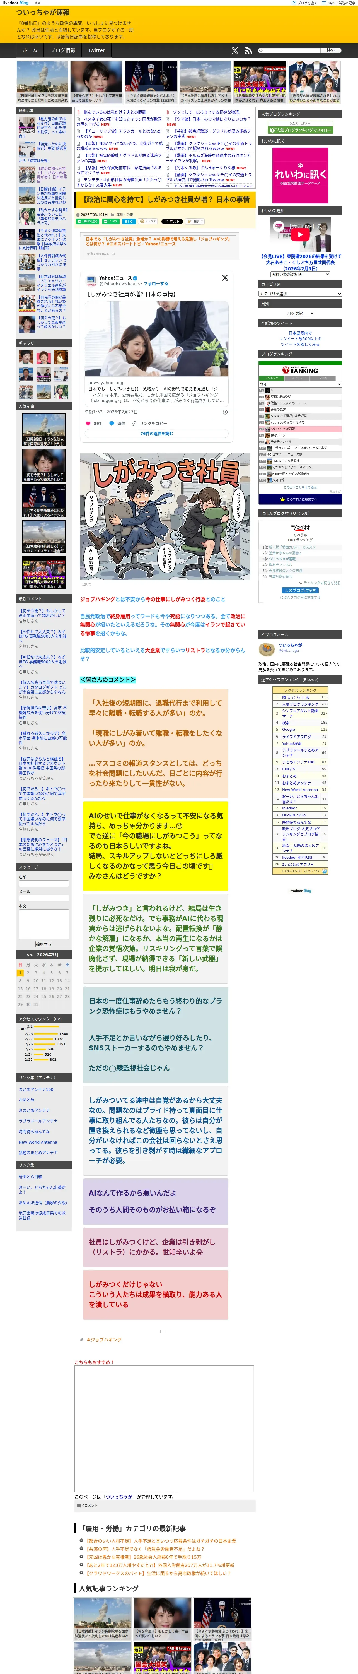Open まとめアンテナ100 in the link list
This screenshot has width=358, height=1674.
pyautogui.click(x=36, y=1089)
